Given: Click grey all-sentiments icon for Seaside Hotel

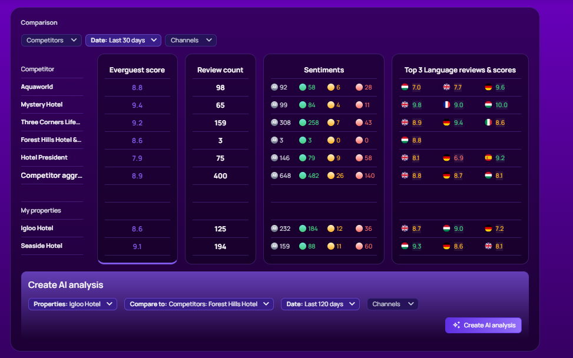Looking at the screenshot, I should point(274,246).
